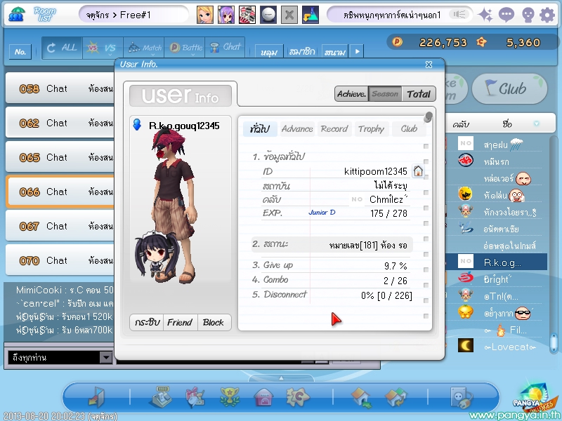The width and height of the screenshot is (562, 421).
Task: Select room 070 Chat
Action: [x=60, y=260]
